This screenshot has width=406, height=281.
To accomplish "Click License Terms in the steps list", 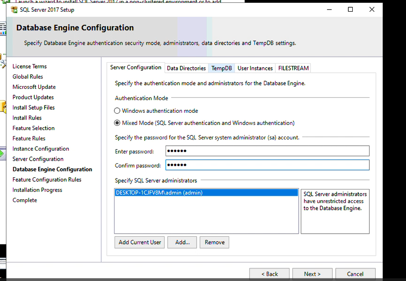I will (x=29, y=66).
